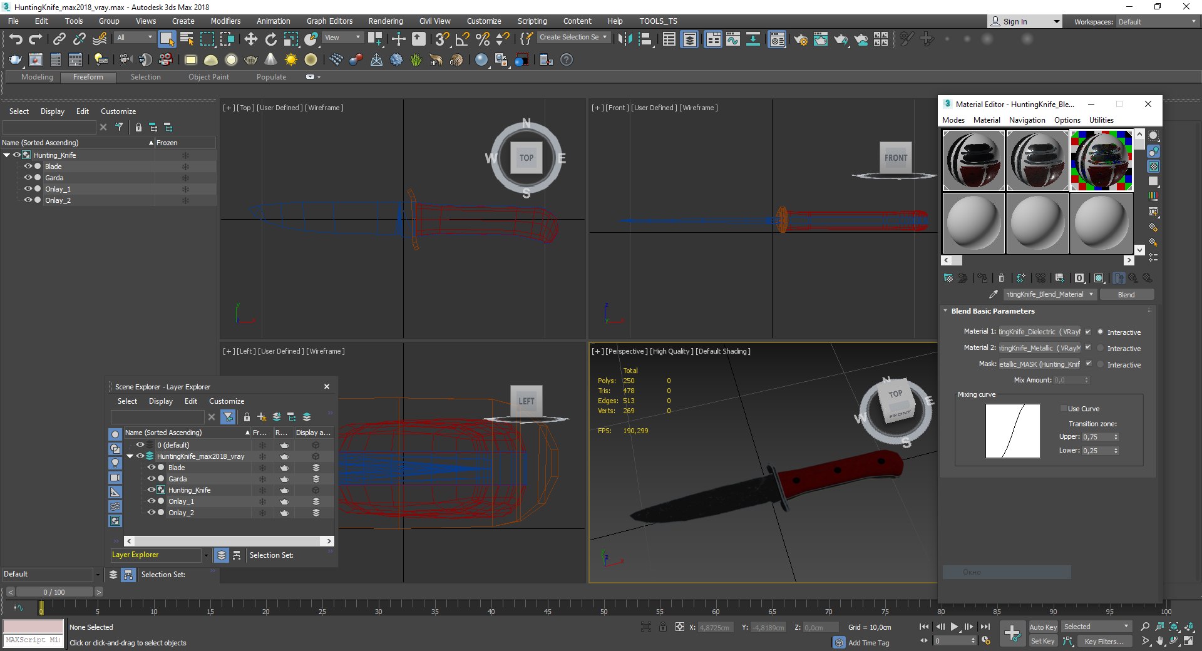Open the Graph Editors menu
The width and height of the screenshot is (1202, 651).
click(329, 21)
